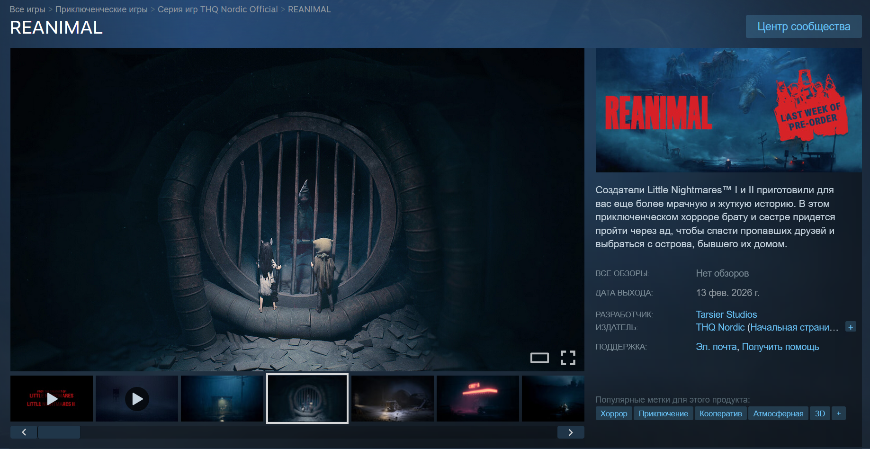Click the REANIMAL breadcrumb link
870x449 pixels.
point(309,9)
